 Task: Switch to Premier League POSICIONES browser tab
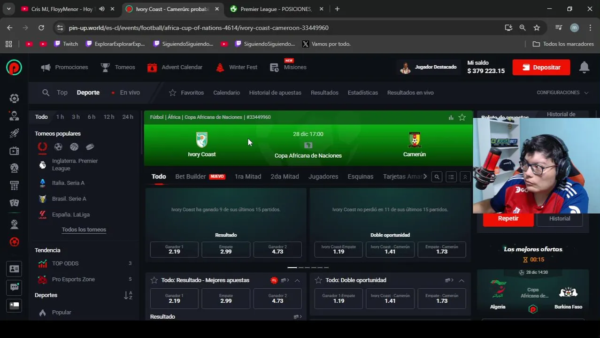click(277, 9)
